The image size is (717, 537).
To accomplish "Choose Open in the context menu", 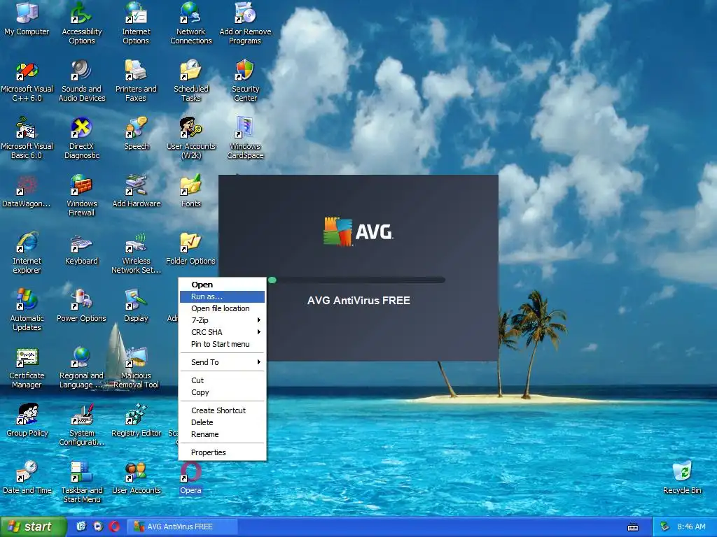I will coord(222,285).
